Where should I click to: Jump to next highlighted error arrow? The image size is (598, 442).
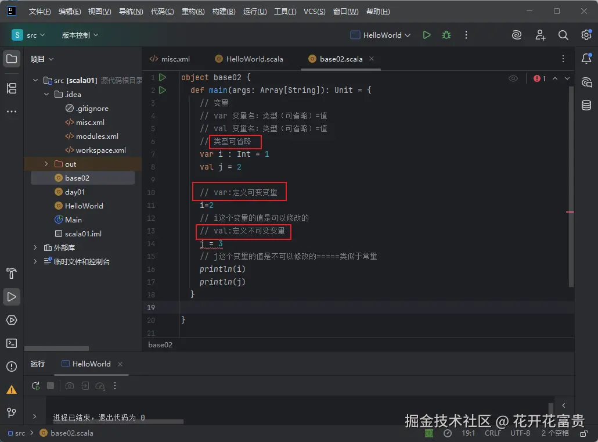(567, 78)
